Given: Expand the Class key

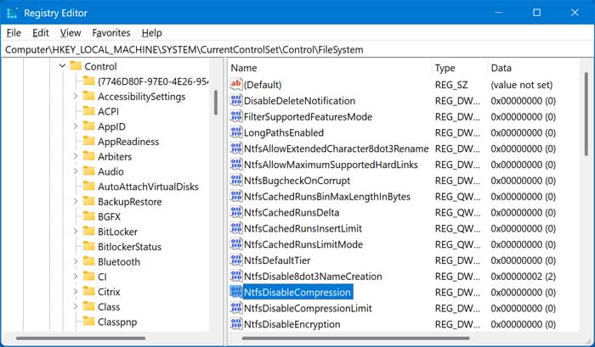Looking at the screenshot, I should tap(76, 306).
